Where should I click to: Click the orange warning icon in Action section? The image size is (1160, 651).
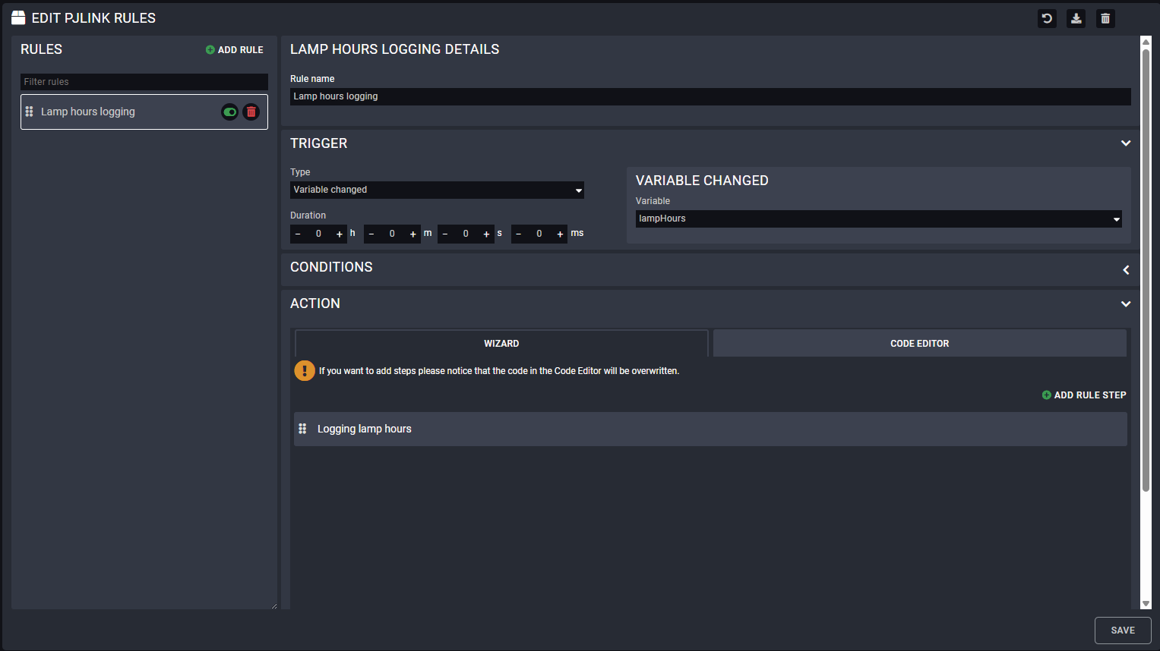tap(305, 371)
